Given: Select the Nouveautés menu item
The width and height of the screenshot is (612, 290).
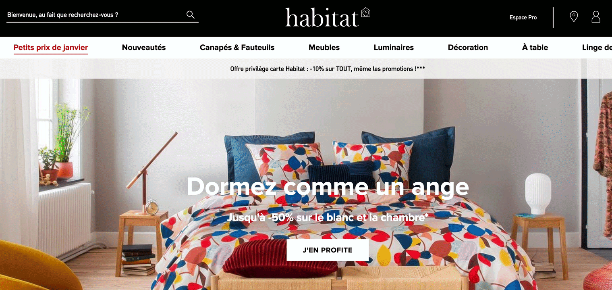Looking at the screenshot, I should pos(144,48).
